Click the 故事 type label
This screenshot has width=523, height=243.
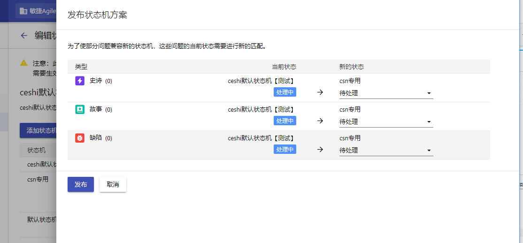pos(96,109)
